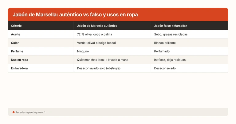Click the red dot beside laveries-speed-queen.fr
This screenshot has width=236, height=124.
[14, 112]
